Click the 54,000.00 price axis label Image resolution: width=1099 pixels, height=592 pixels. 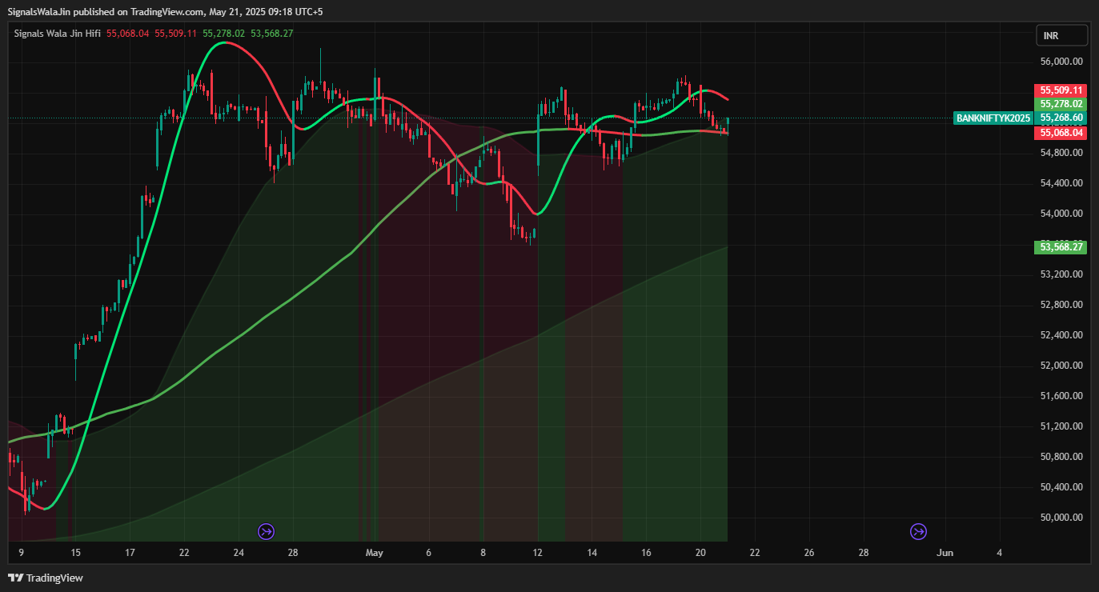(x=1061, y=214)
